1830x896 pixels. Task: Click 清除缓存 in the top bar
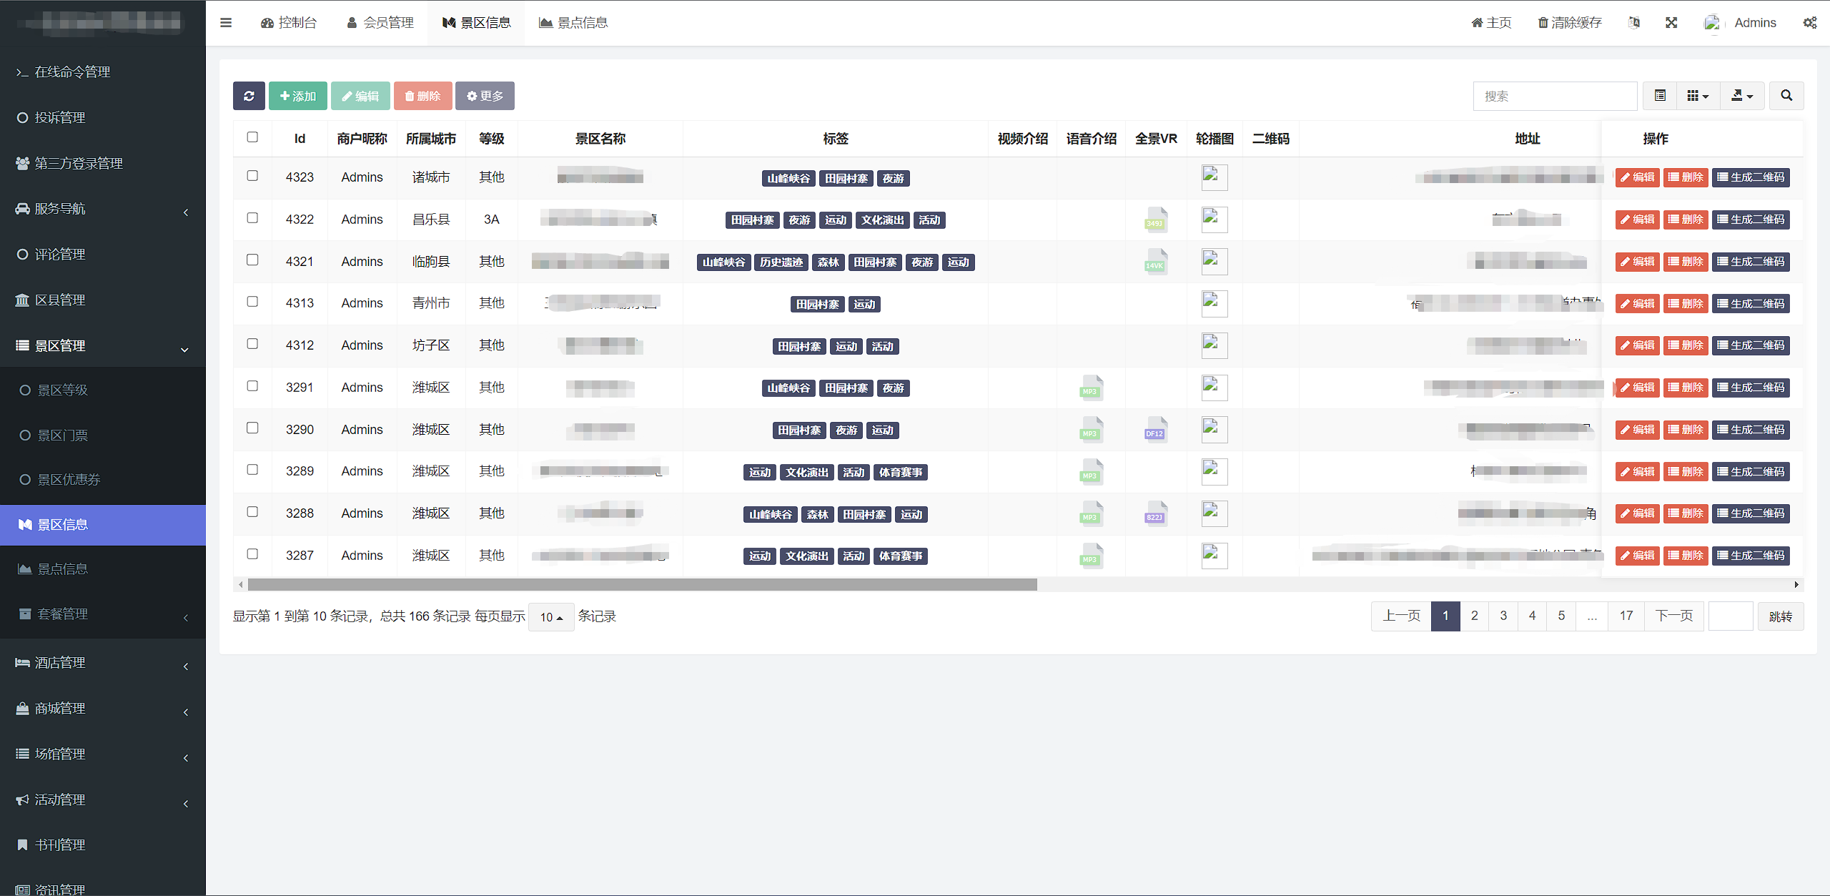click(x=1570, y=23)
